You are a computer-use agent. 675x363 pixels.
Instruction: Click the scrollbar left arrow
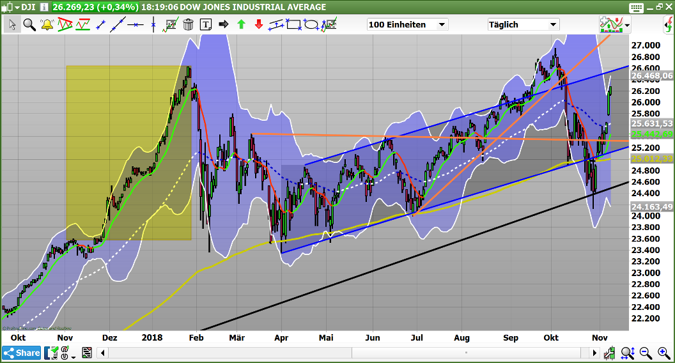[x=103, y=353]
